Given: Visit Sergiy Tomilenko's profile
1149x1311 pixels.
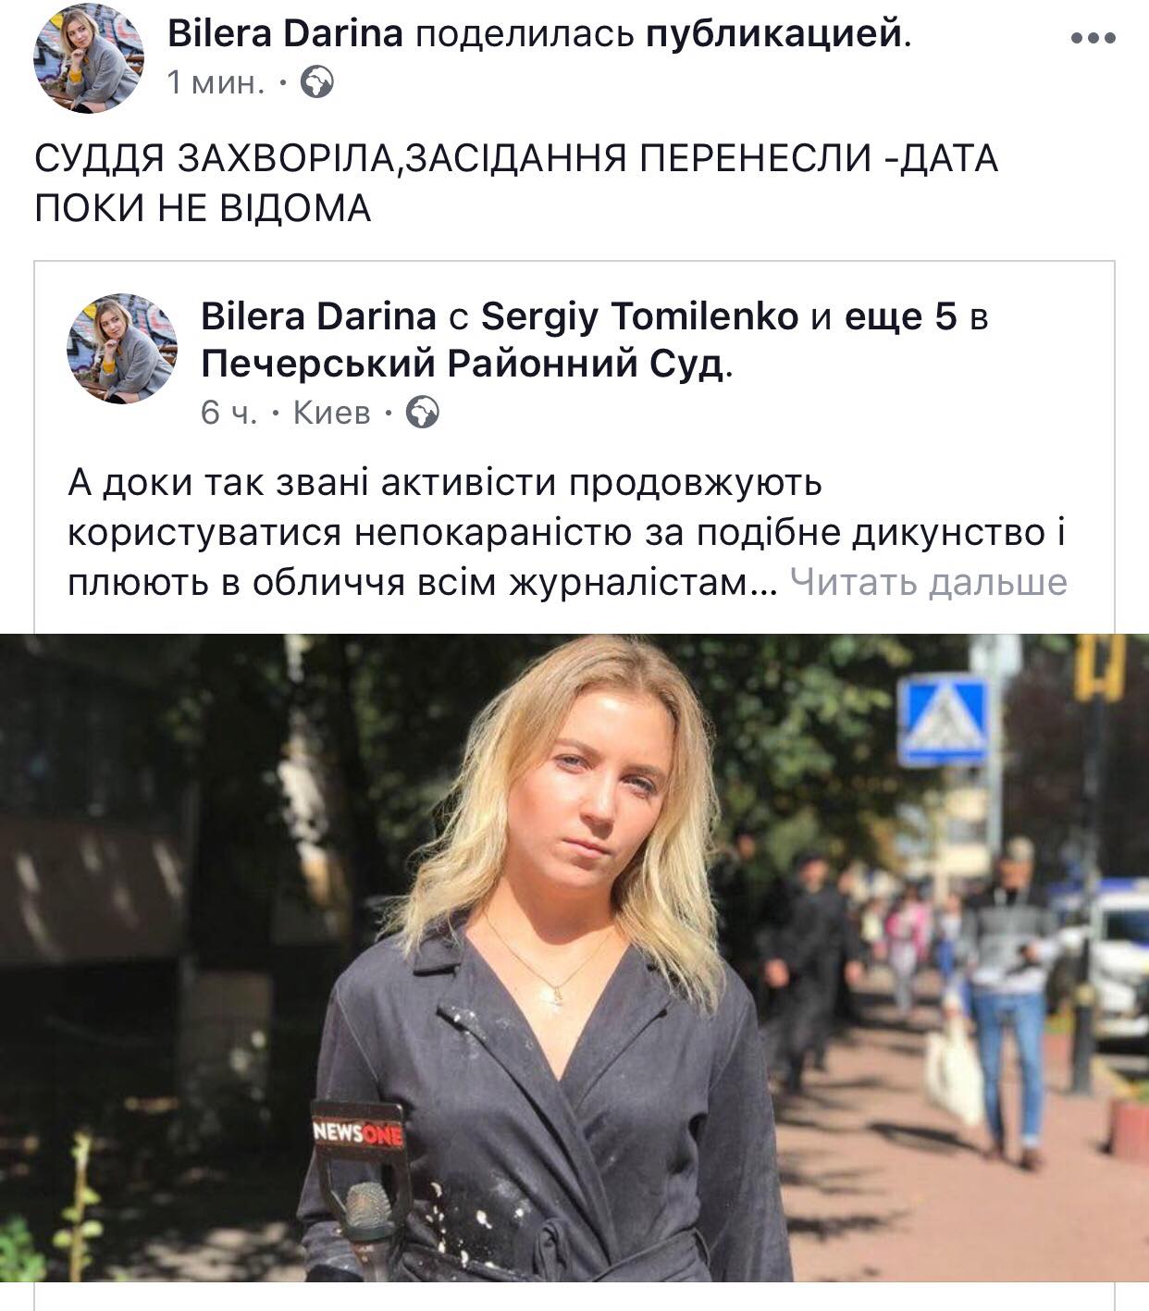Looking at the screenshot, I should tap(639, 317).
